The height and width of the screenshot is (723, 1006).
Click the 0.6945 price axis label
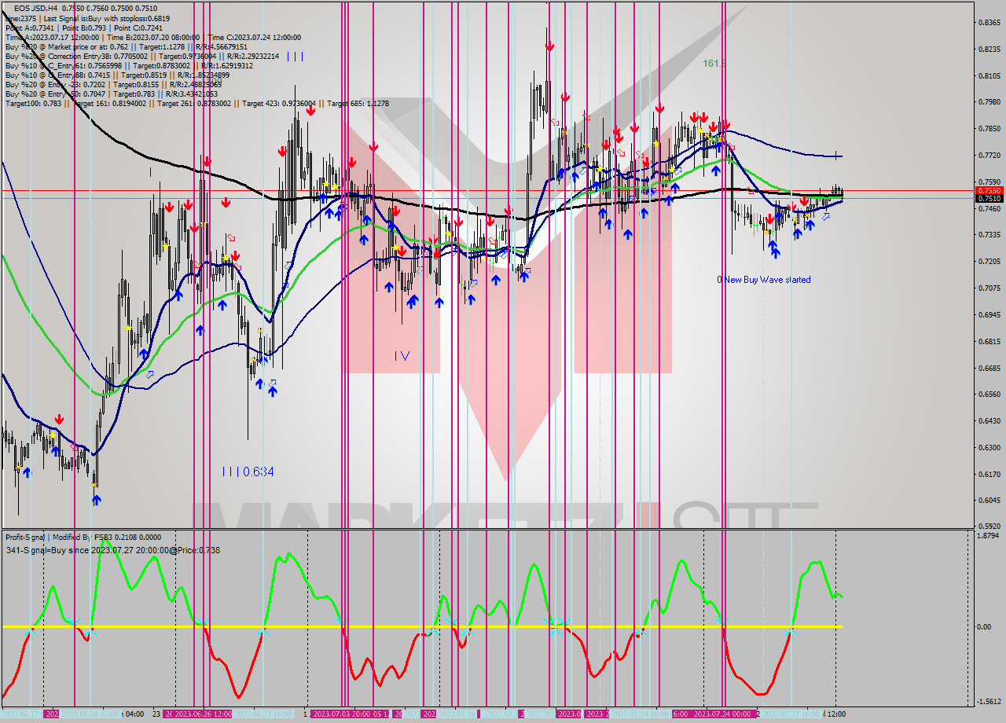click(x=989, y=315)
